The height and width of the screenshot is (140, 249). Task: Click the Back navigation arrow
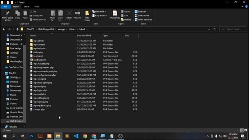pyautogui.click(x=4, y=29)
